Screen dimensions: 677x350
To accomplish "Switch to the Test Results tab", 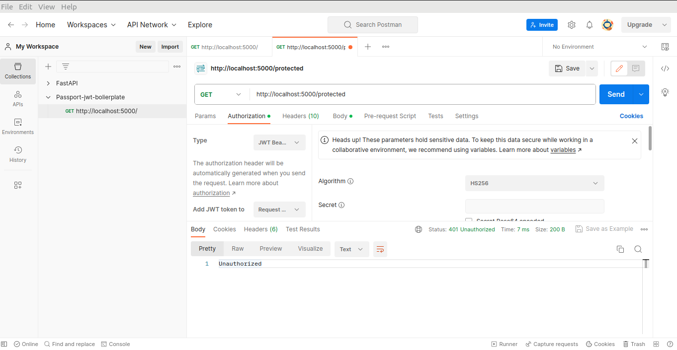I will click(x=303, y=229).
